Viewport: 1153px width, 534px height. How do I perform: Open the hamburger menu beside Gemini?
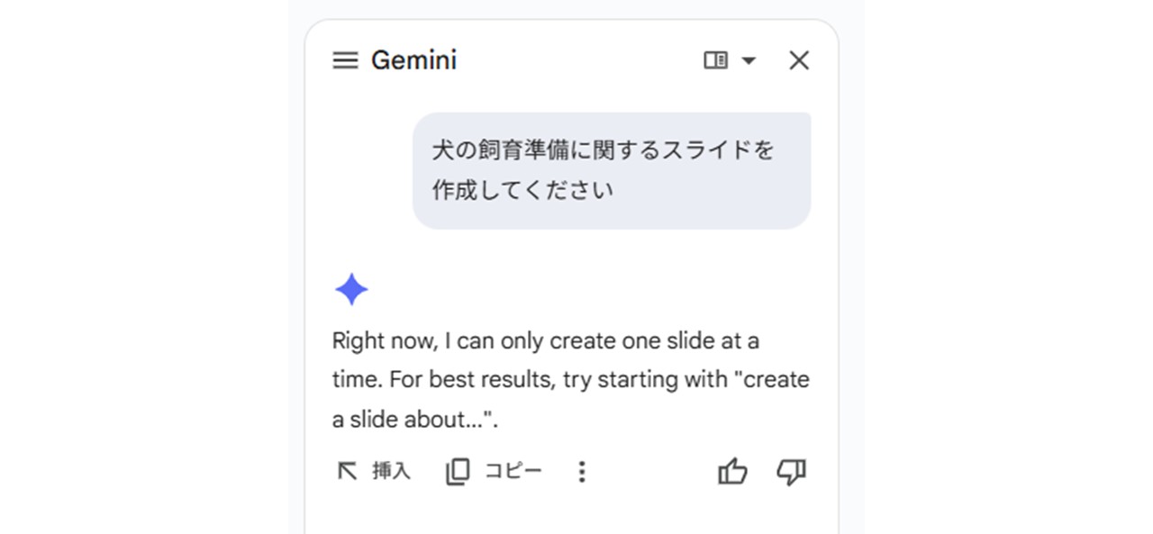(x=345, y=59)
